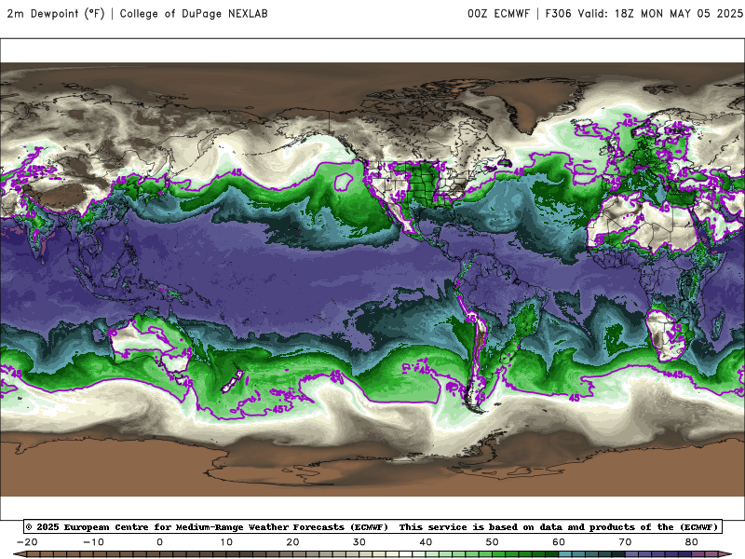745x559 pixels.
Task: Click the 60 legend scale value
Action: click(x=559, y=542)
